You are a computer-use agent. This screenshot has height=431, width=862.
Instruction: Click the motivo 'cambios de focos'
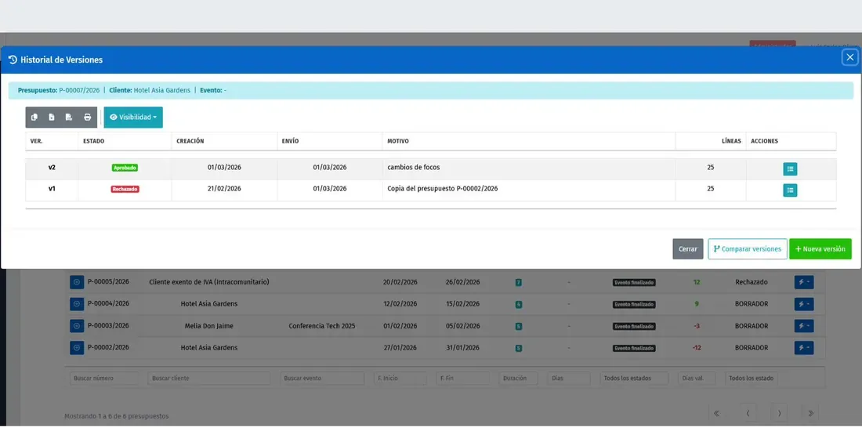coord(414,167)
